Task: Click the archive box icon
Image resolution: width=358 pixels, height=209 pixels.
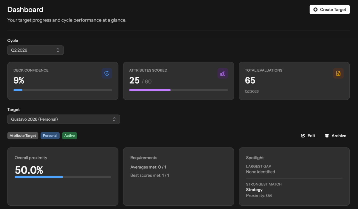Action: [x=327, y=136]
